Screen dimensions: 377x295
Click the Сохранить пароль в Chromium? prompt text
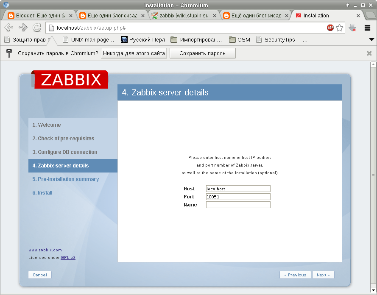point(58,53)
